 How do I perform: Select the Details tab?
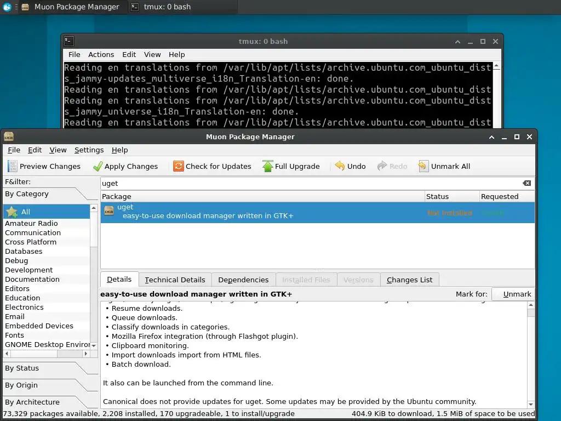[x=119, y=279]
